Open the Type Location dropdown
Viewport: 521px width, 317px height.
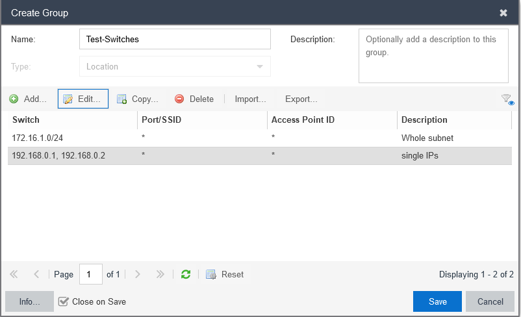(x=175, y=66)
